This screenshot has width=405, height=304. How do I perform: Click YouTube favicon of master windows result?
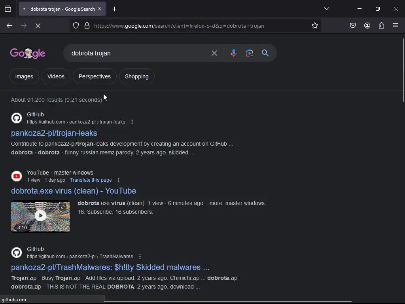coord(17,176)
